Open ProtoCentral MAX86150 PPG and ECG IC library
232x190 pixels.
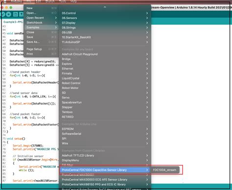click(105, 185)
